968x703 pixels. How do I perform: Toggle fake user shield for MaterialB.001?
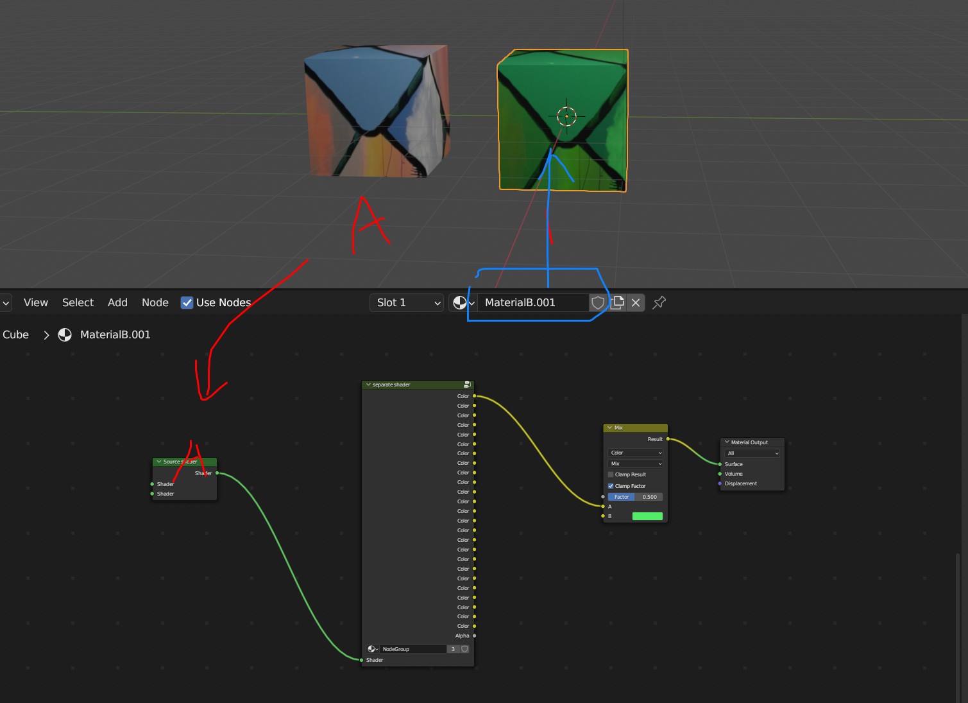(x=598, y=302)
